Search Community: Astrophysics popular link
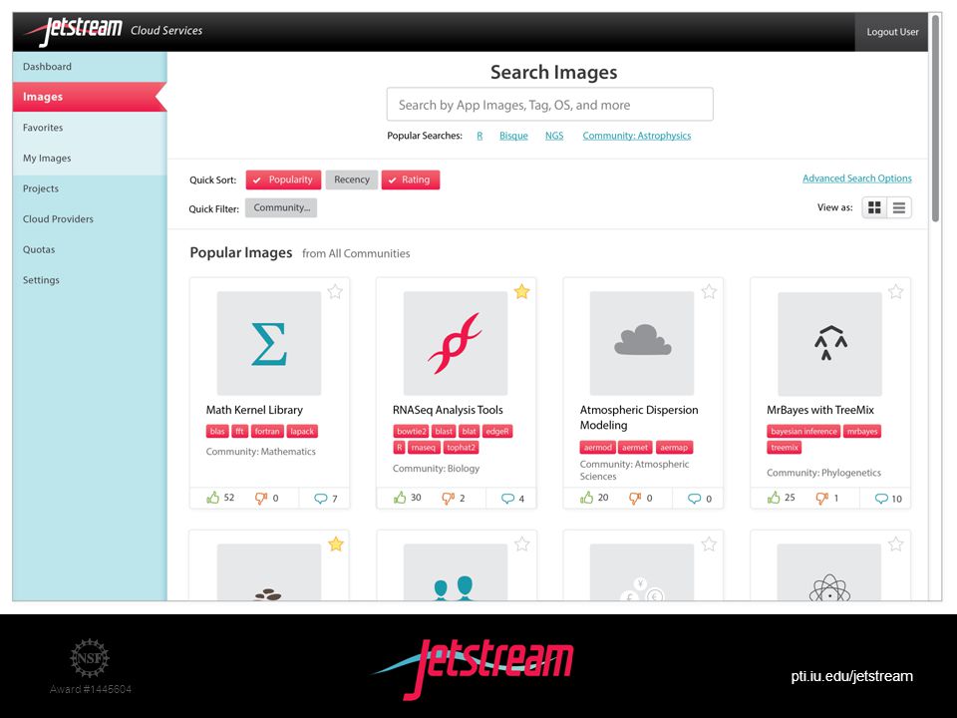This screenshot has width=957, height=718. tap(637, 136)
